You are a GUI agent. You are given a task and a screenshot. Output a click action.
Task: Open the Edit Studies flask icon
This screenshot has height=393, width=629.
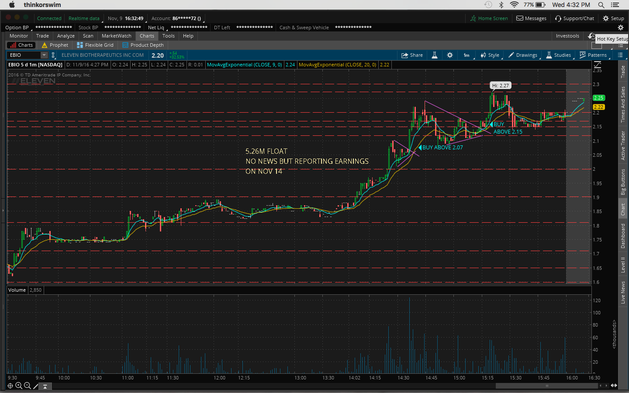(435, 55)
